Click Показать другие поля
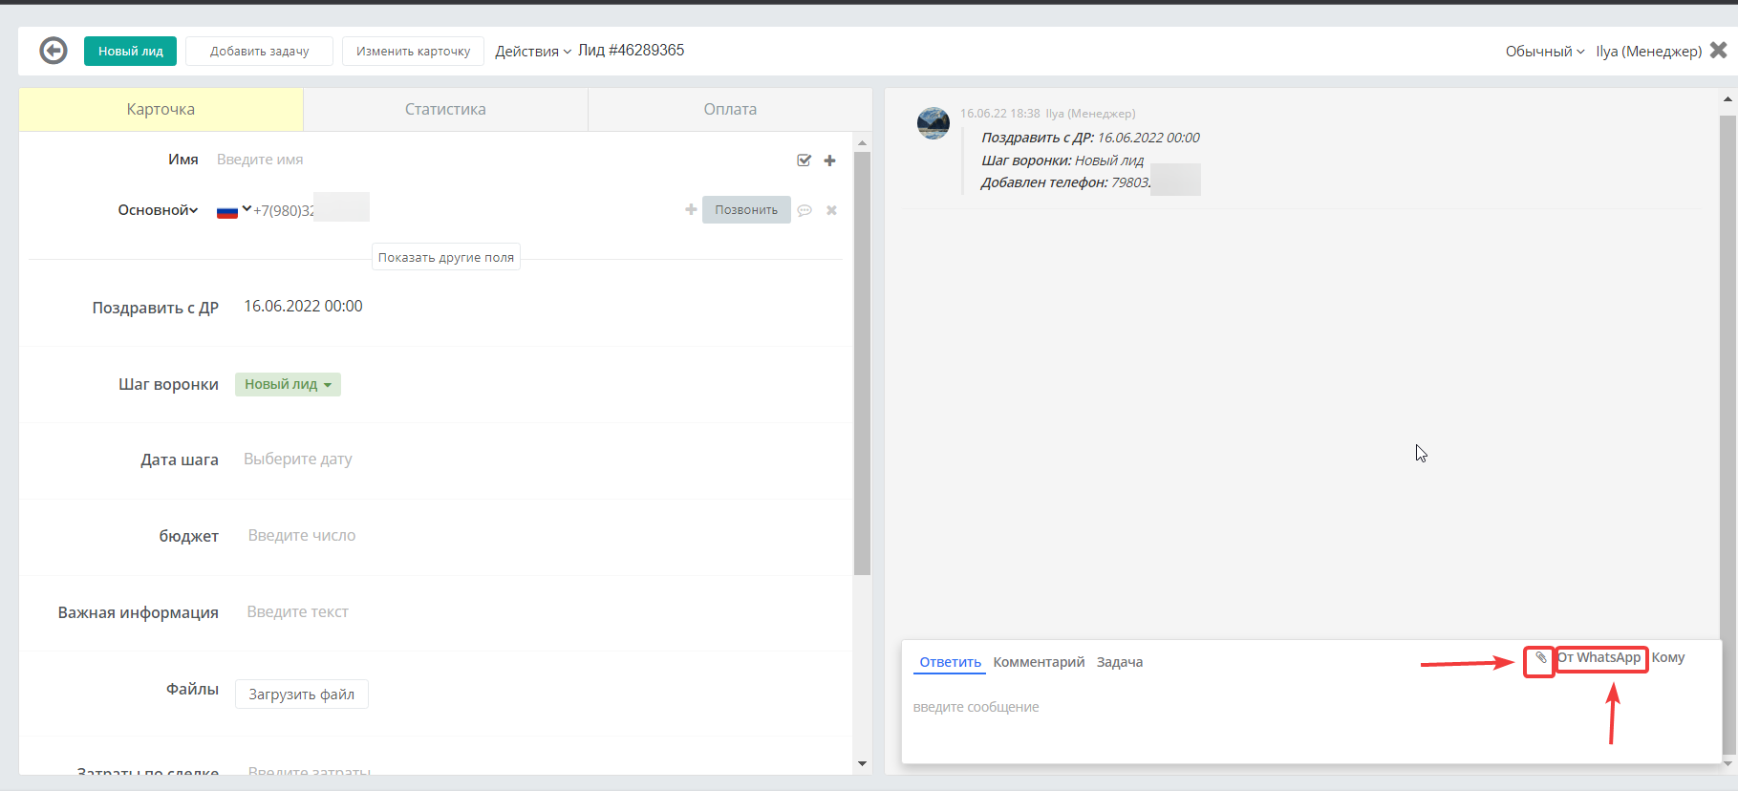This screenshot has width=1738, height=791. click(x=446, y=257)
